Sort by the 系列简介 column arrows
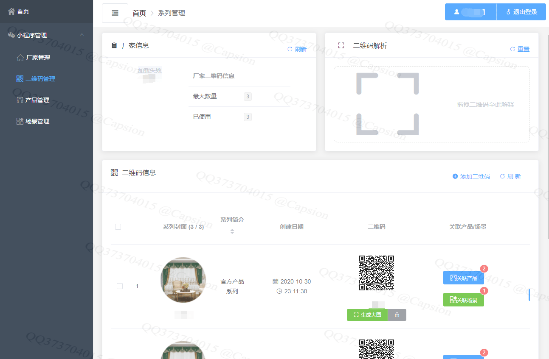 tap(232, 231)
